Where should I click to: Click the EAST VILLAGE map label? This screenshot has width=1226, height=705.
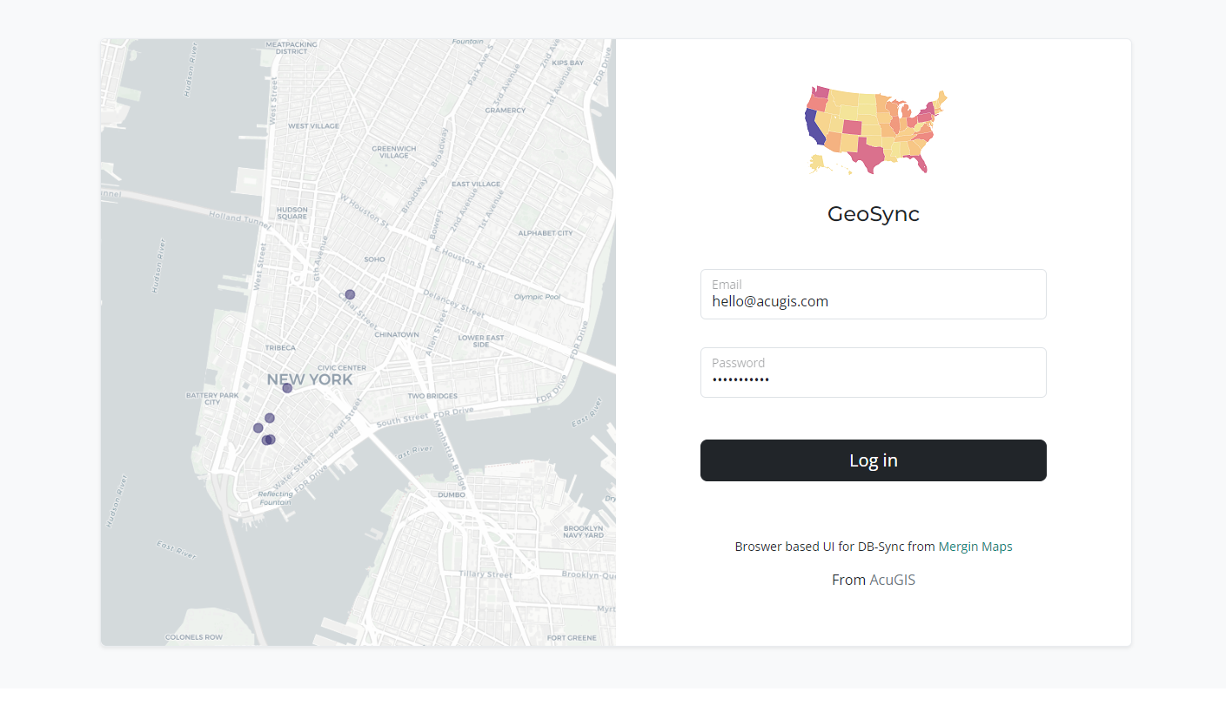476,185
